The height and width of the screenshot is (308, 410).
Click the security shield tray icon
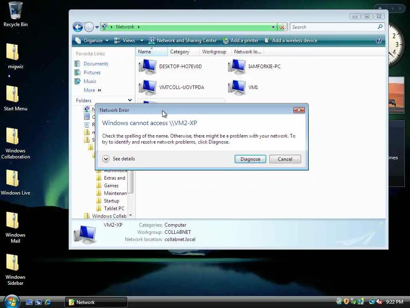click(x=346, y=302)
